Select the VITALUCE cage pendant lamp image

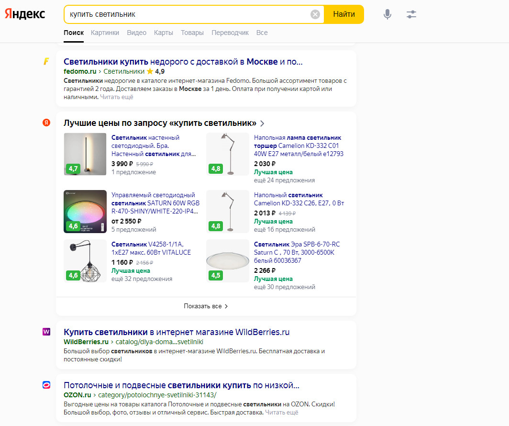(x=85, y=261)
